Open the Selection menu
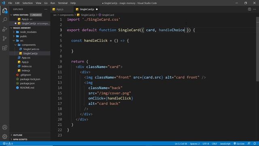259x146 pixels. [28, 3]
